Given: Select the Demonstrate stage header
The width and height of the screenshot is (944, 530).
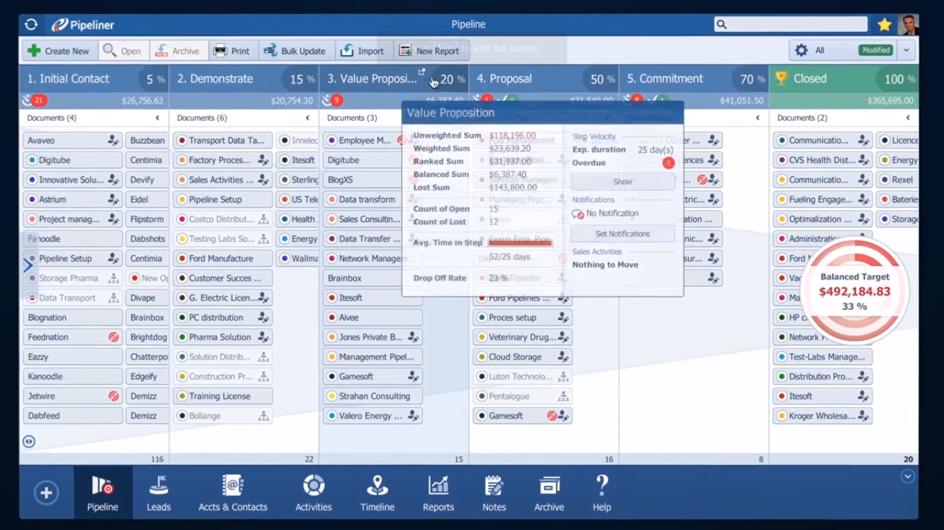Looking at the screenshot, I should tap(244, 79).
